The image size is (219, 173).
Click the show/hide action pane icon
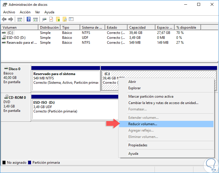35,19
